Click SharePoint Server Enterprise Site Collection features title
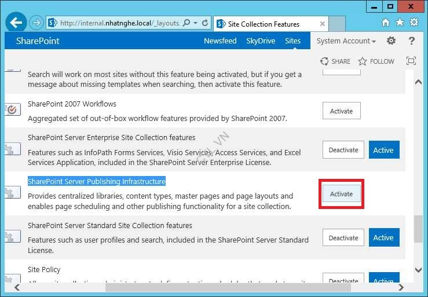The height and width of the screenshot is (297, 428). [x=111, y=138]
